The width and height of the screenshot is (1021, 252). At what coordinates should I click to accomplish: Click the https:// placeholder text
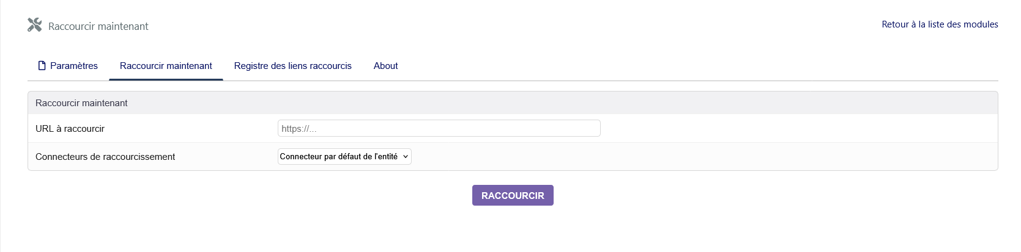click(x=299, y=129)
